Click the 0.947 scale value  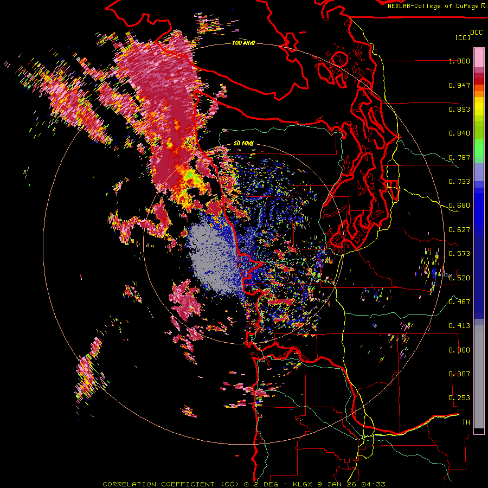tap(459, 85)
